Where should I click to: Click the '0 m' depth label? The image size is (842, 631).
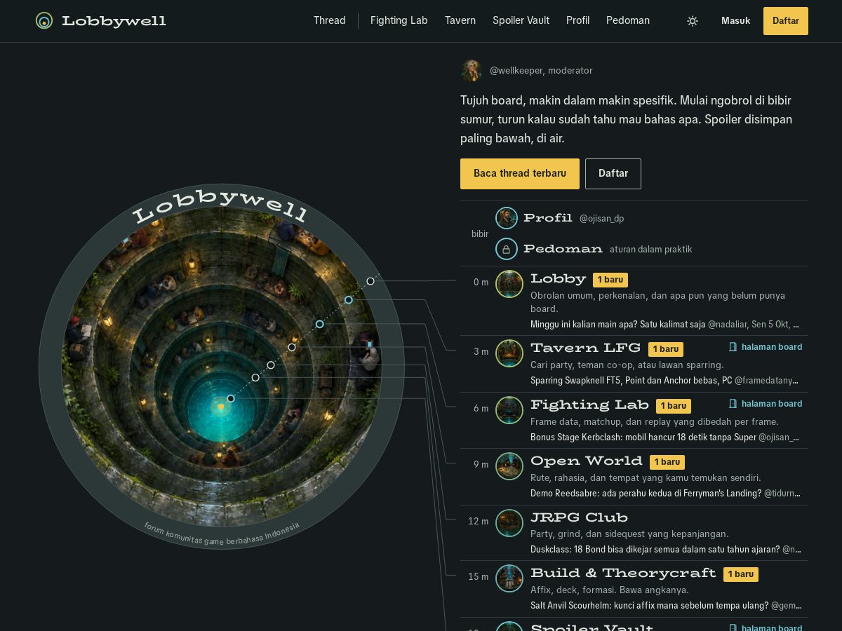481,282
